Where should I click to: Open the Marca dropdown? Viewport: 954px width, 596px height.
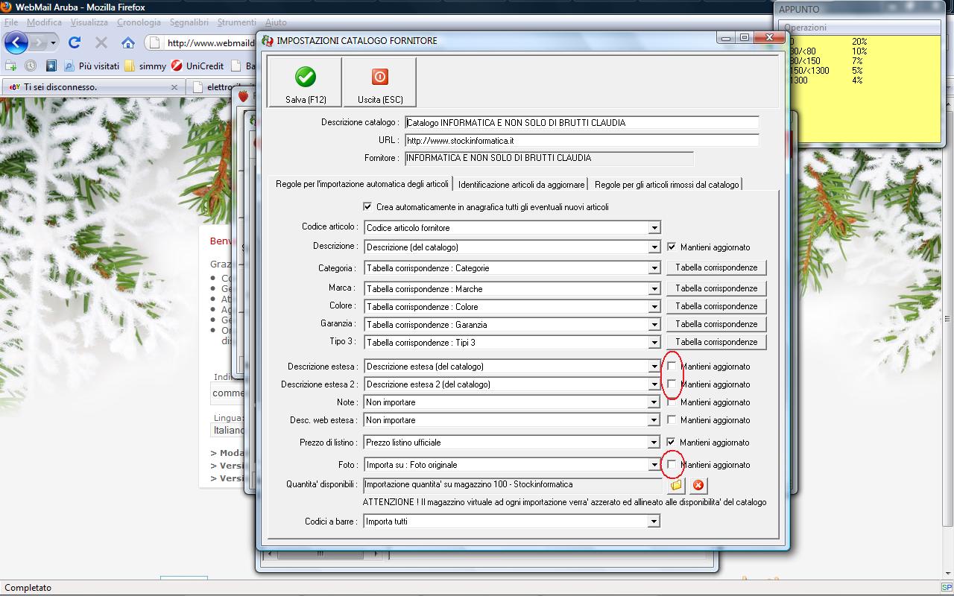point(654,289)
